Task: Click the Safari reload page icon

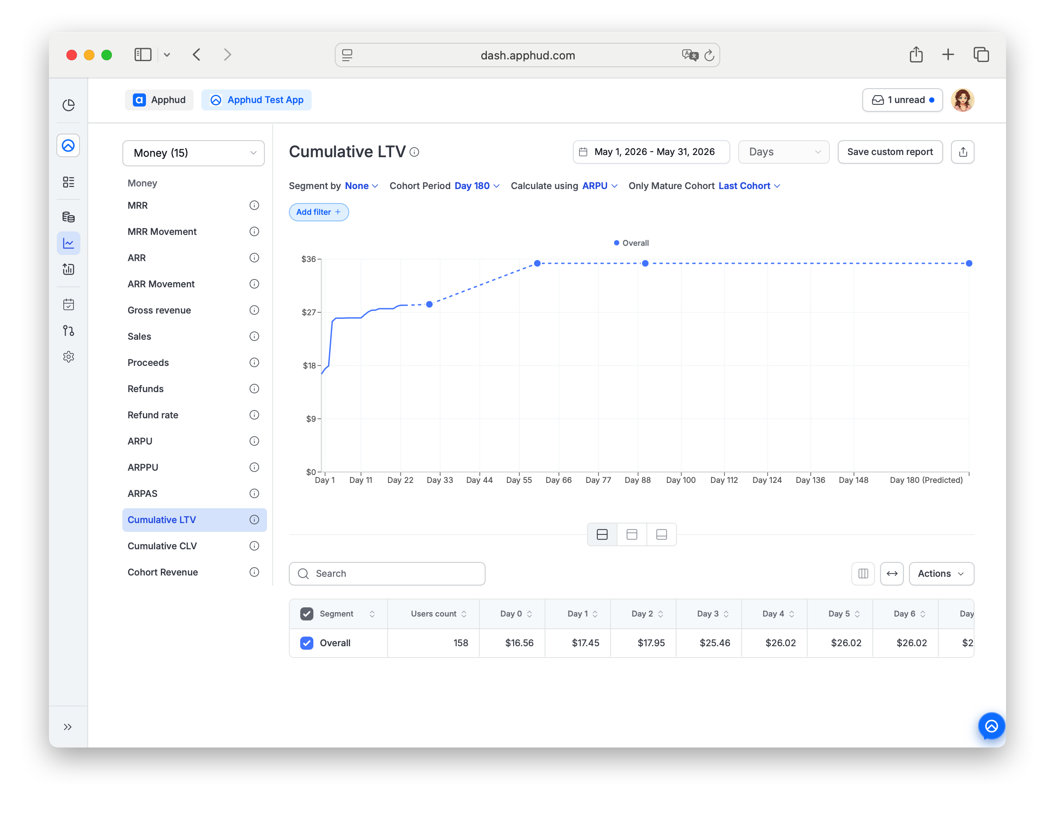Action: tap(708, 55)
